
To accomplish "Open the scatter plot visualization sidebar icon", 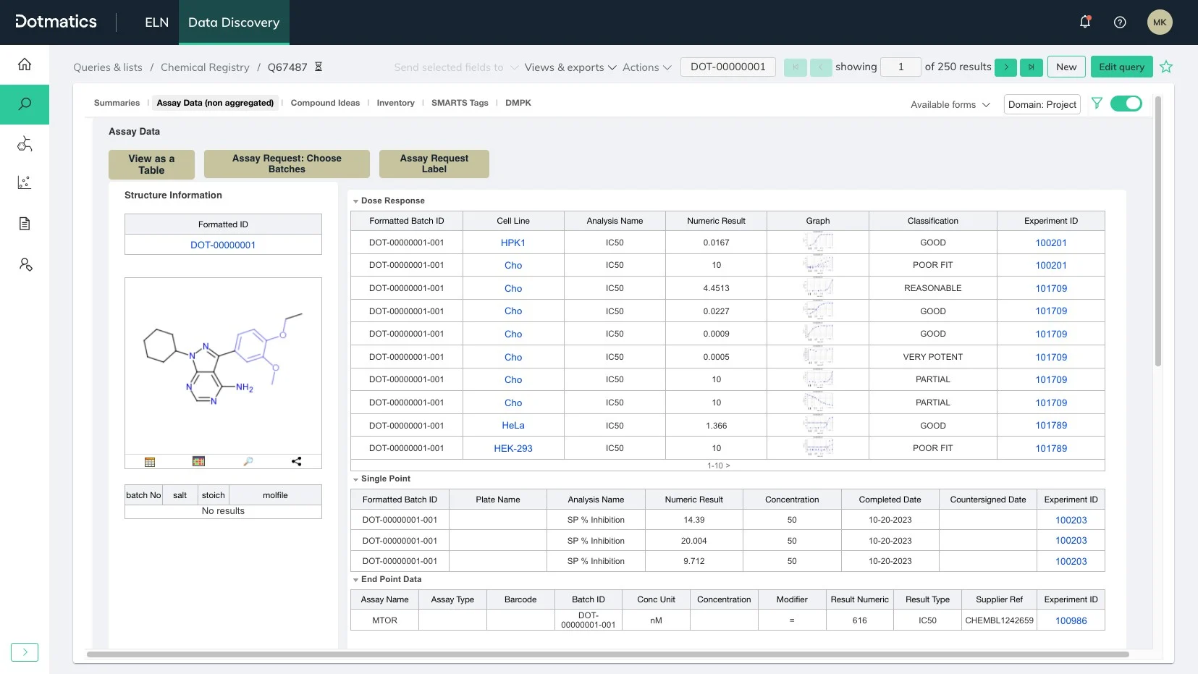I will (x=24, y=182).
